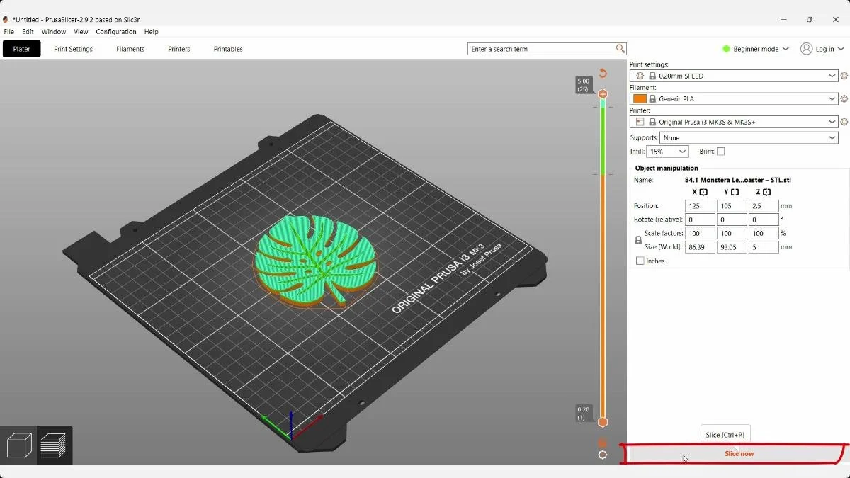Switch to sliced layers preview icon
The height and width of the screenshot is (478, 850).
click(54, 445)
